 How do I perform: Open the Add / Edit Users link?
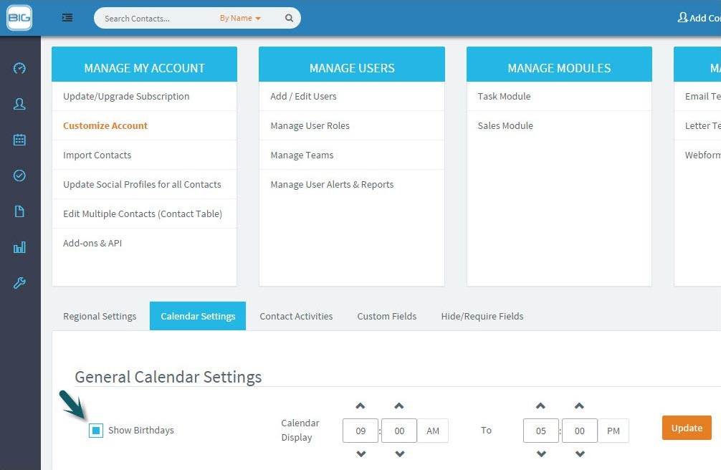(303, 97)
